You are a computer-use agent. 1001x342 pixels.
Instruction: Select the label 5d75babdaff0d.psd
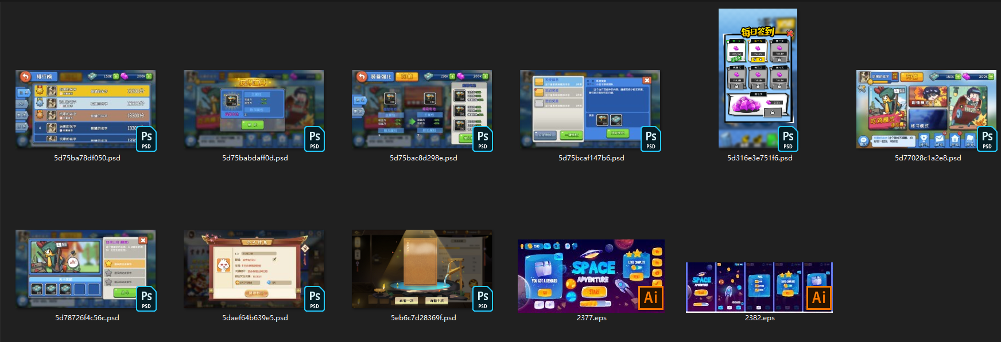(255, 158)
